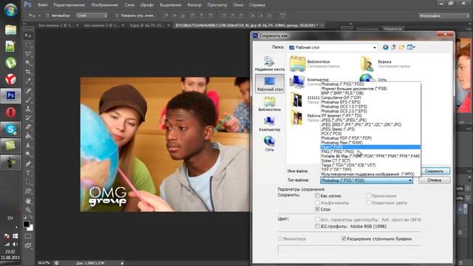Open the 'Фильтр' menu

tap(194, 5)
